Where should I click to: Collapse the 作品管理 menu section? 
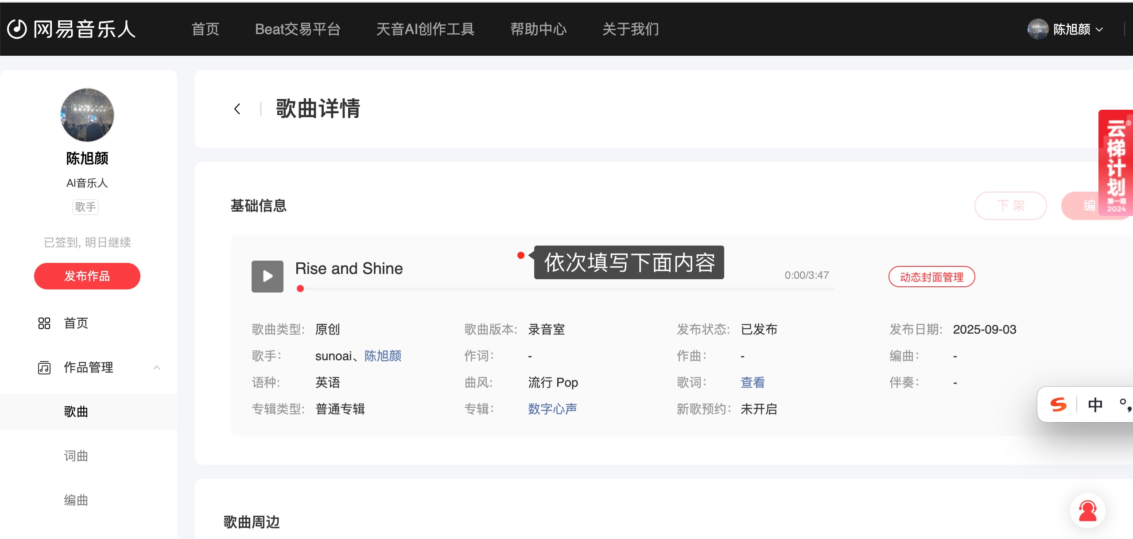(156, 368)
